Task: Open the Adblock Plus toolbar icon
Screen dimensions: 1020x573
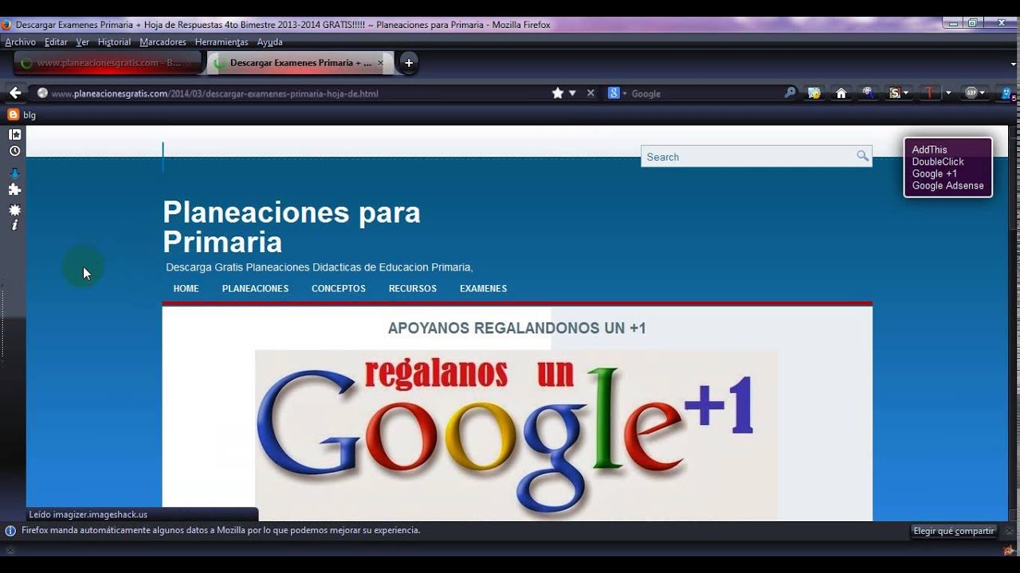Action: [971, 93]
